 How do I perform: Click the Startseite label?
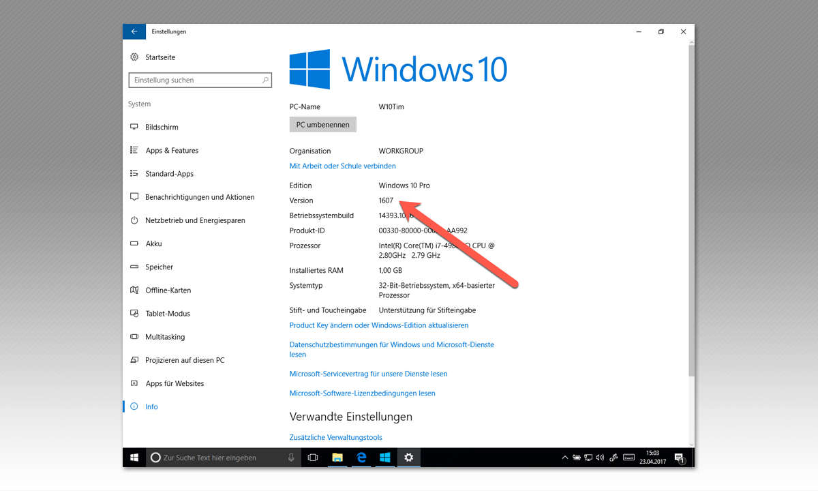click(160, 57)
